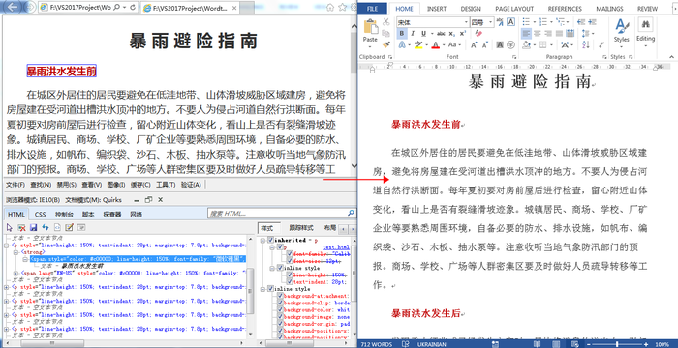Go back using the browser Back arrow
The width and height of the screenshot is (678, 348).
(x=13, y=7)
